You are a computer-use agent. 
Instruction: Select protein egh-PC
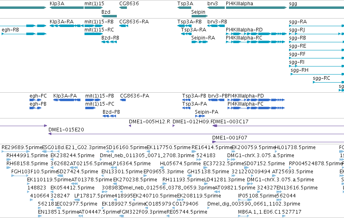[x=35, y=100]
